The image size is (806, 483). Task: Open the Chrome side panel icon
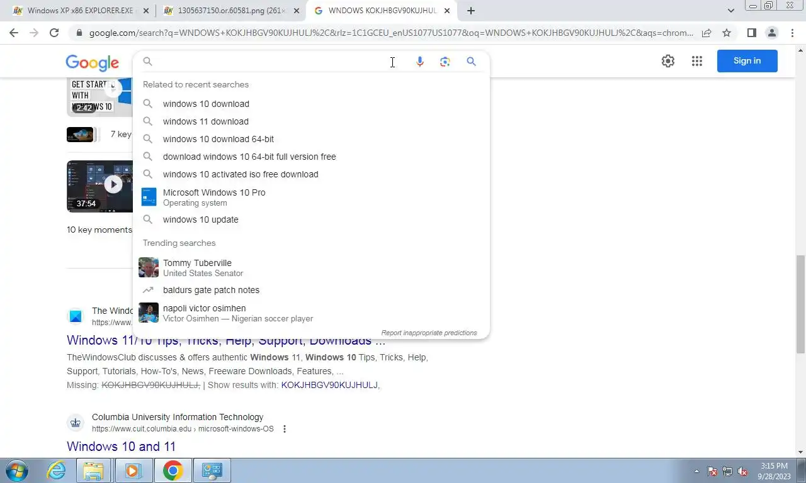pos(751,33)
